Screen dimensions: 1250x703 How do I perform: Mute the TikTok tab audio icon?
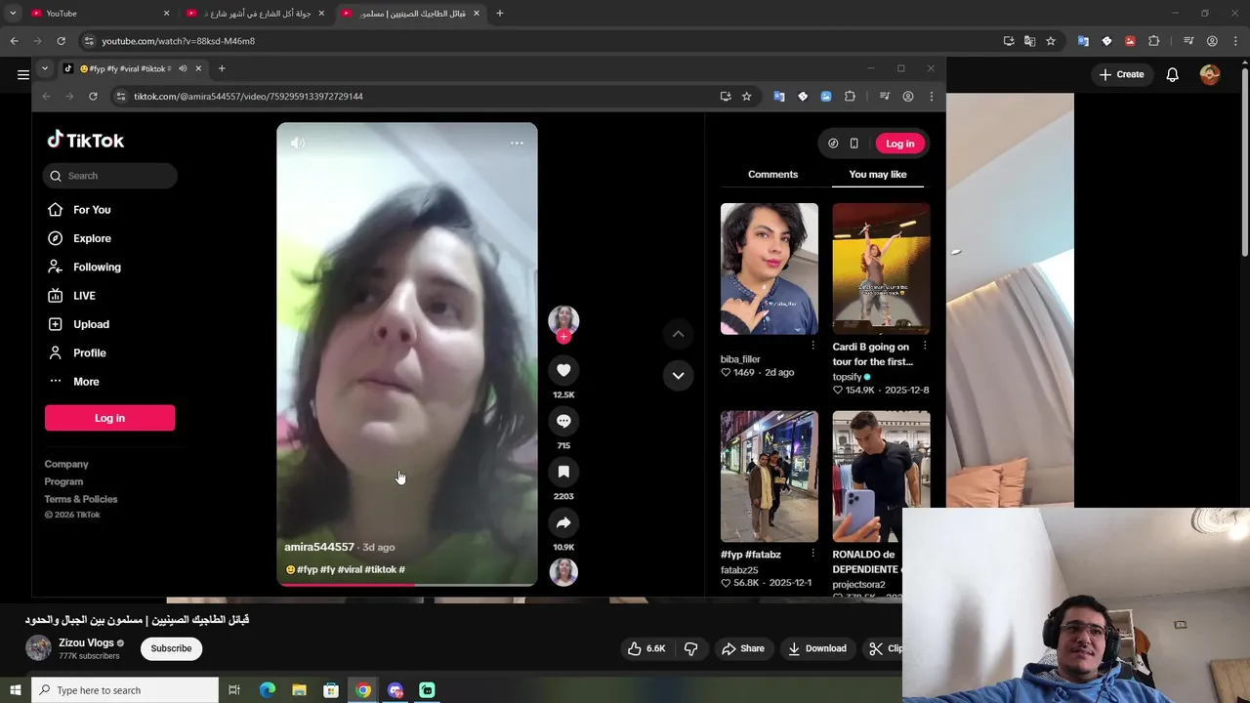[x=183, y=68]
